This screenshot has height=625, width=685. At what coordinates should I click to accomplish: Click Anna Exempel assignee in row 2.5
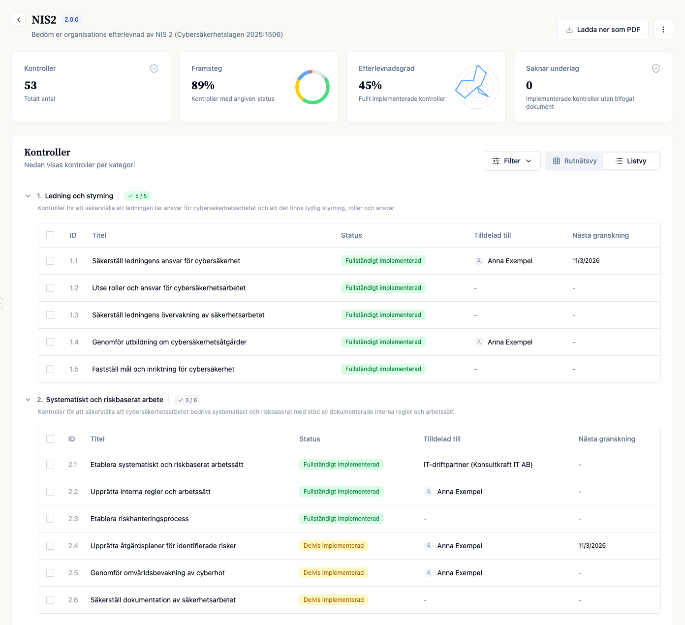[460, 573]
